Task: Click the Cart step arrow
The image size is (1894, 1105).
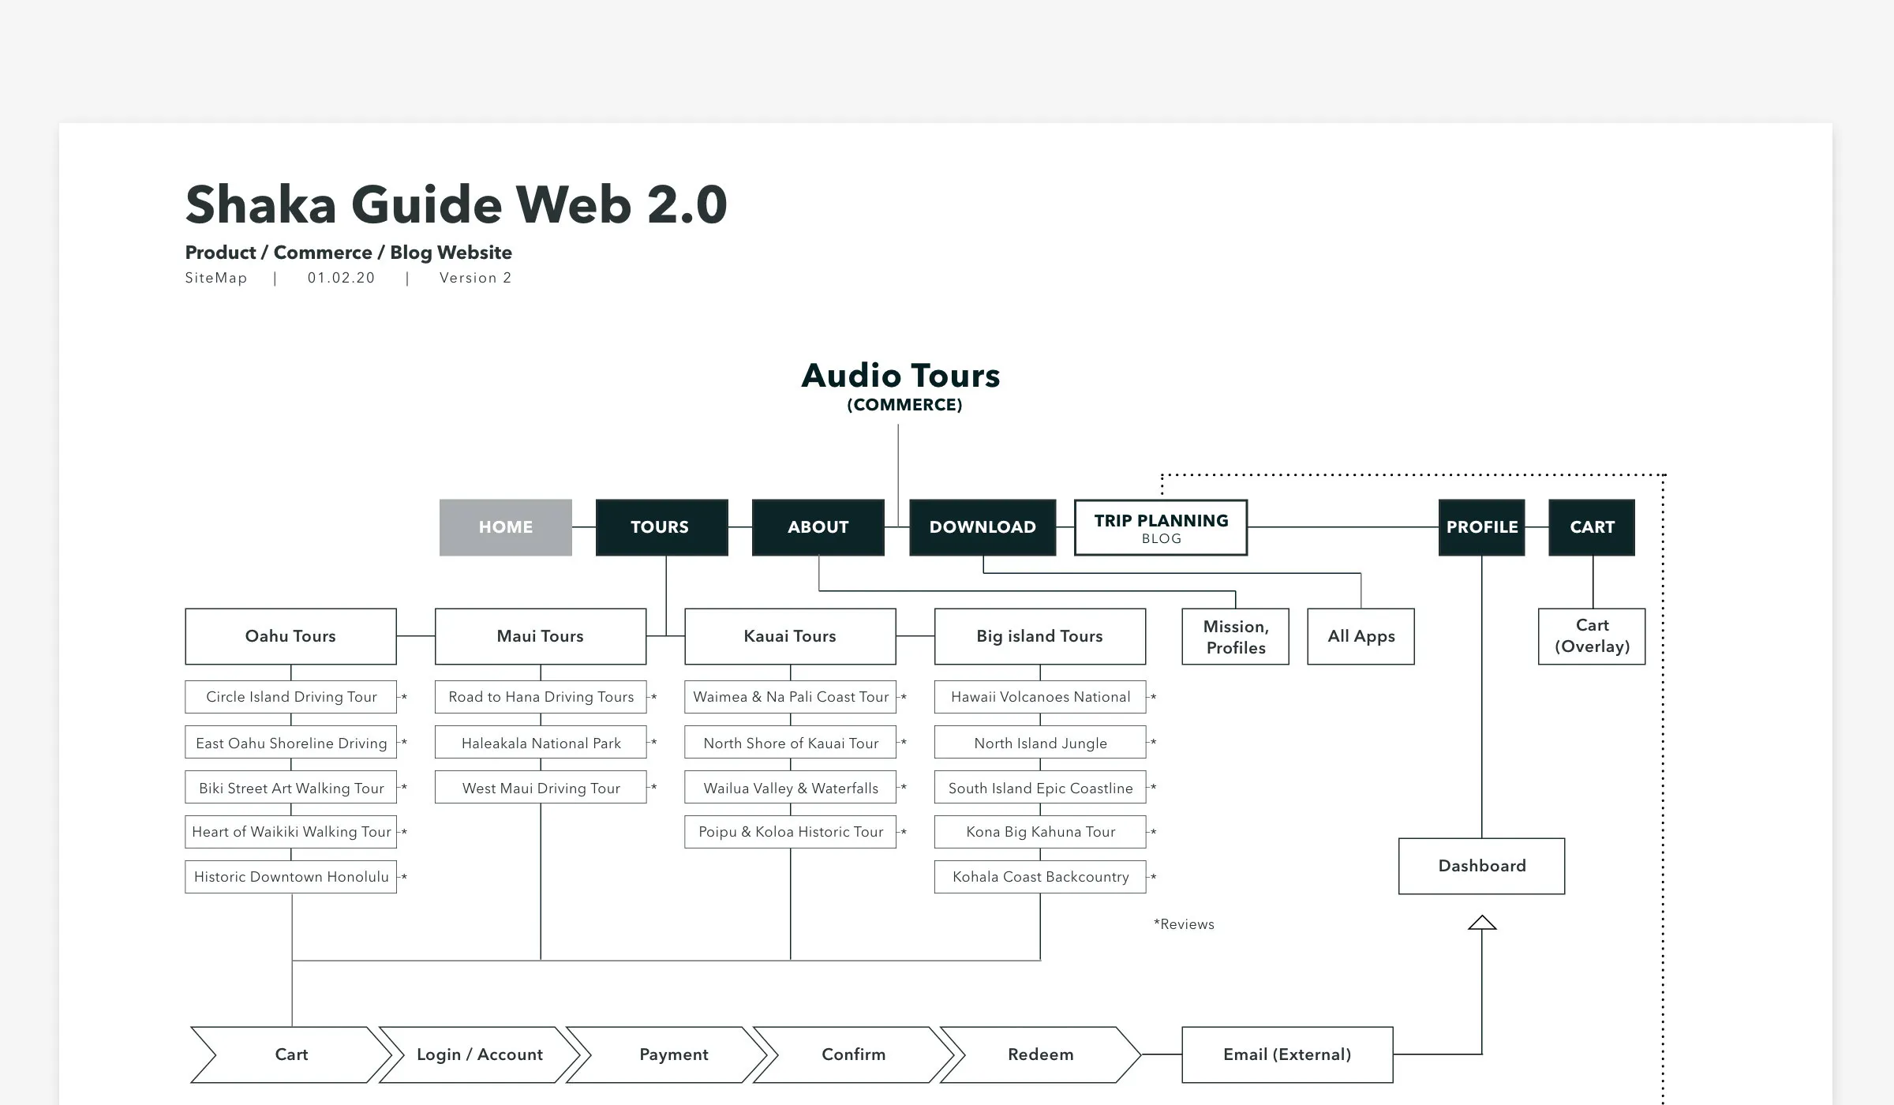Action: click(291, 1054)
